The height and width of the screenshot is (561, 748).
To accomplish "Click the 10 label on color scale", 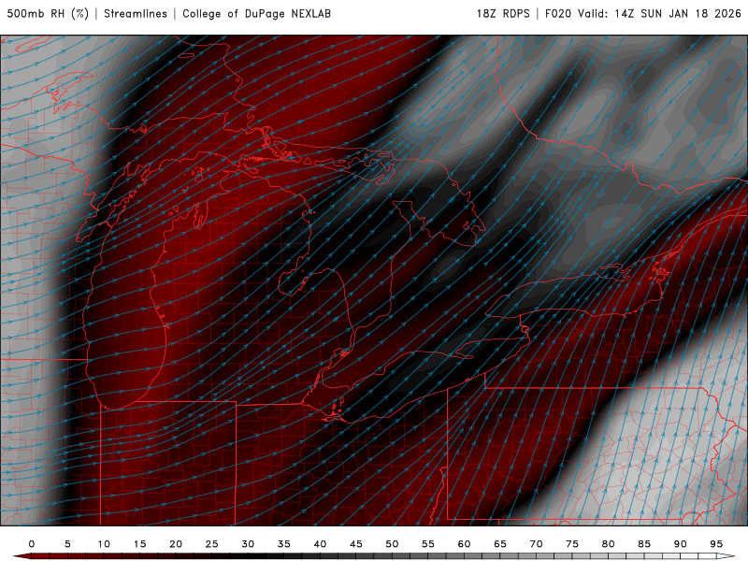I will [104, 544].
